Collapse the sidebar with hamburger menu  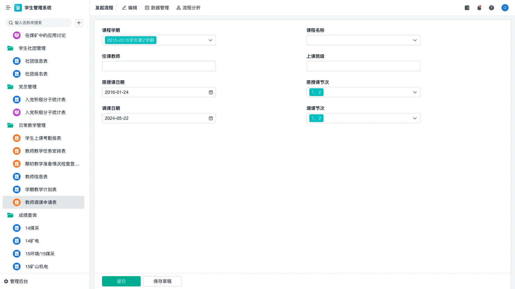pos(8,8)
